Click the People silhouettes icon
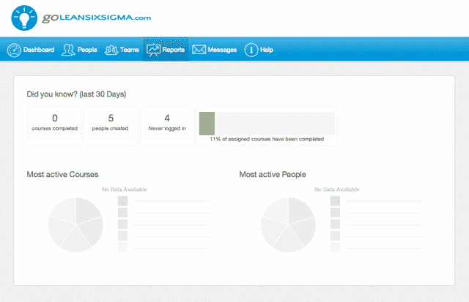Viewport: 469px width, 302px height. [x=68, y=50]
